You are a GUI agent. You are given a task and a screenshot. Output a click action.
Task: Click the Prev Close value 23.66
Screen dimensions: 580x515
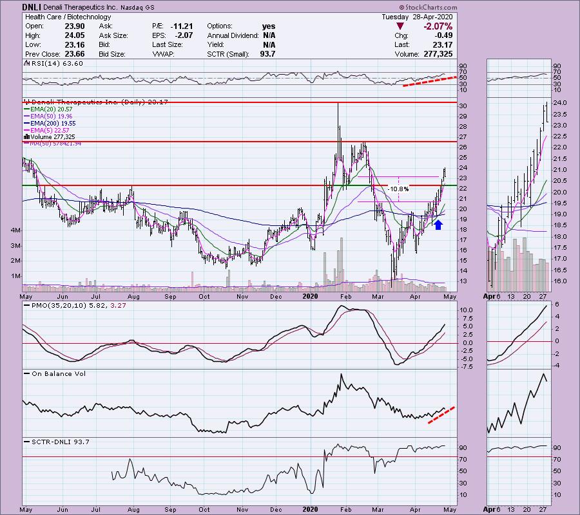pyautogui.click(x=75, y=54)
